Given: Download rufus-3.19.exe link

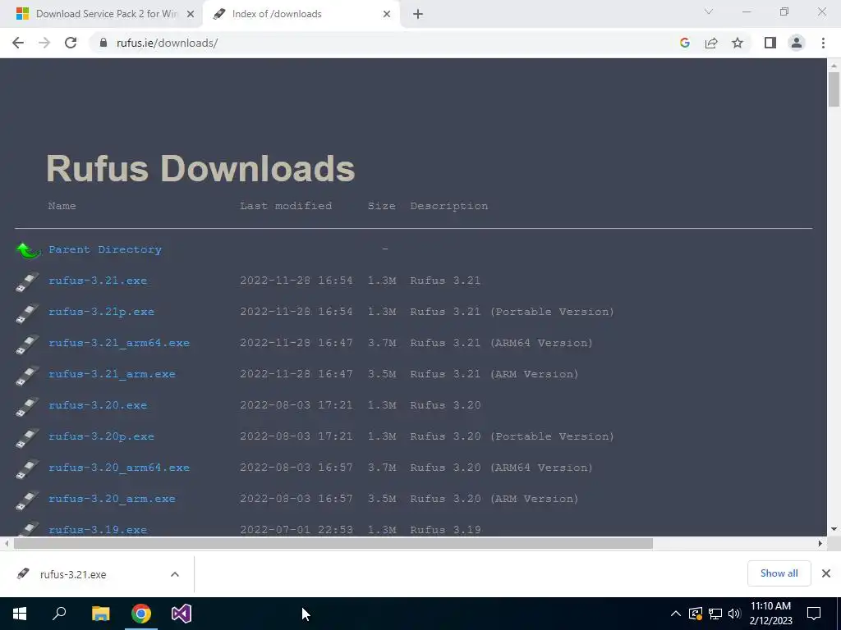Looking at the screenshot, I should point(98,529).
